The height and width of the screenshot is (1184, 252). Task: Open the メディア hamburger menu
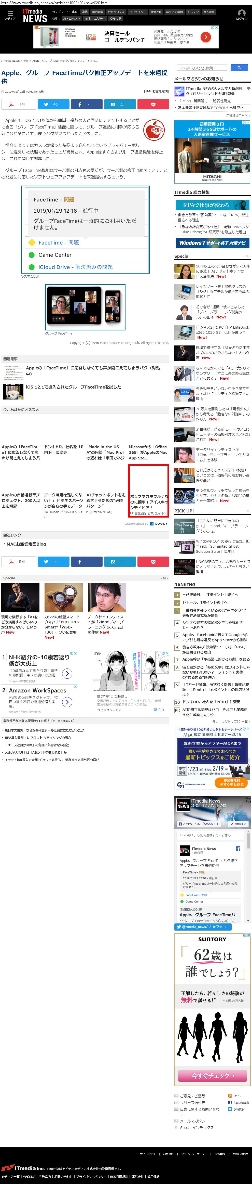(x=10, y=15)
